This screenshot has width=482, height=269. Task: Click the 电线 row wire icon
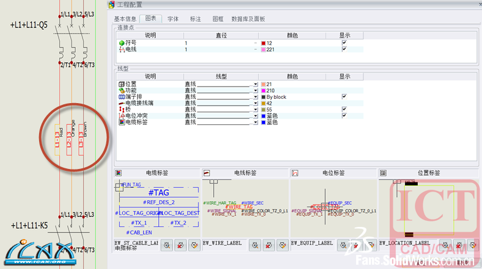(122, 49)
